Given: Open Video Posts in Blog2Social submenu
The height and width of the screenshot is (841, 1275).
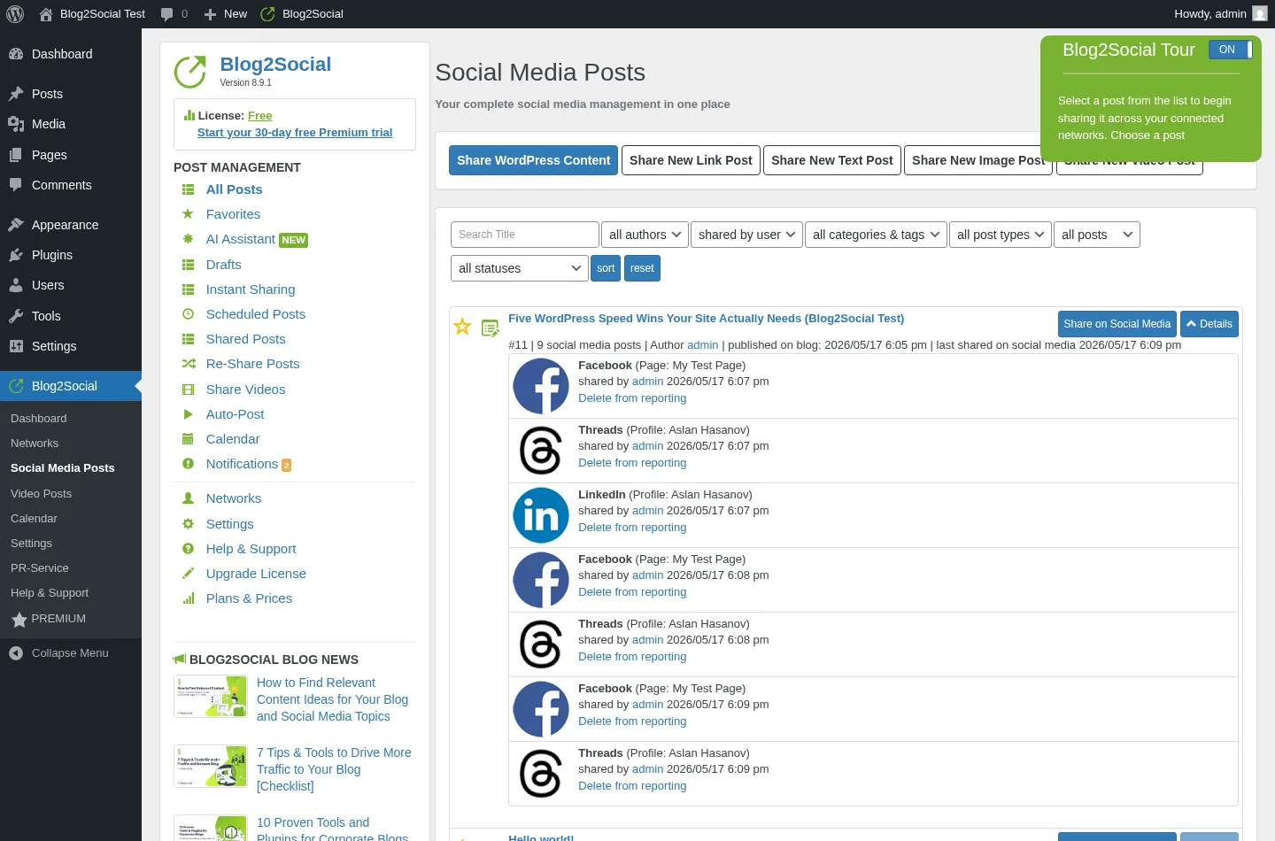Looking at the screenshot, I should pyautogui.click(x=42, y=494).
